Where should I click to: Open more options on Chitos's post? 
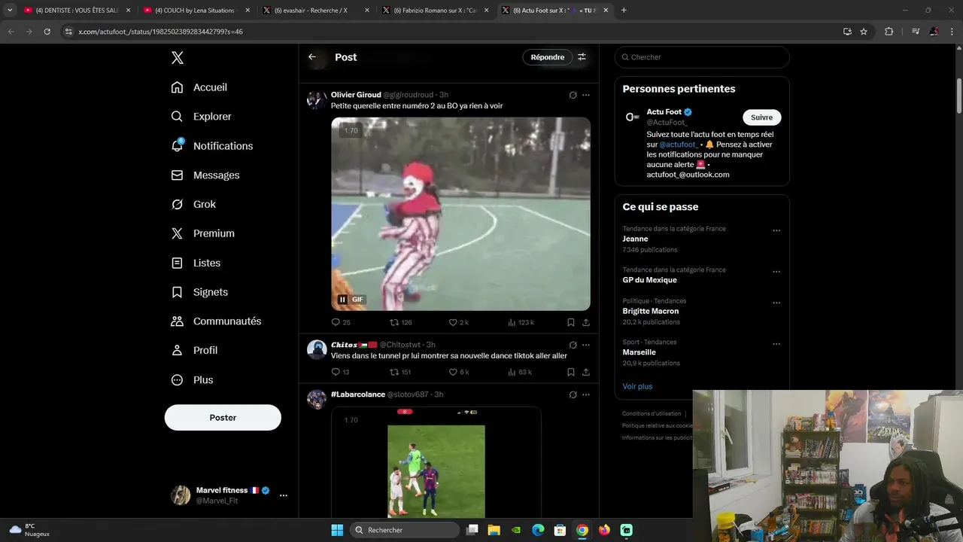[x=586, y=346]
